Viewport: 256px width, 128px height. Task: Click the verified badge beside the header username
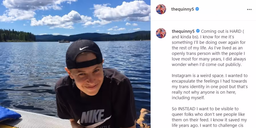197,9
